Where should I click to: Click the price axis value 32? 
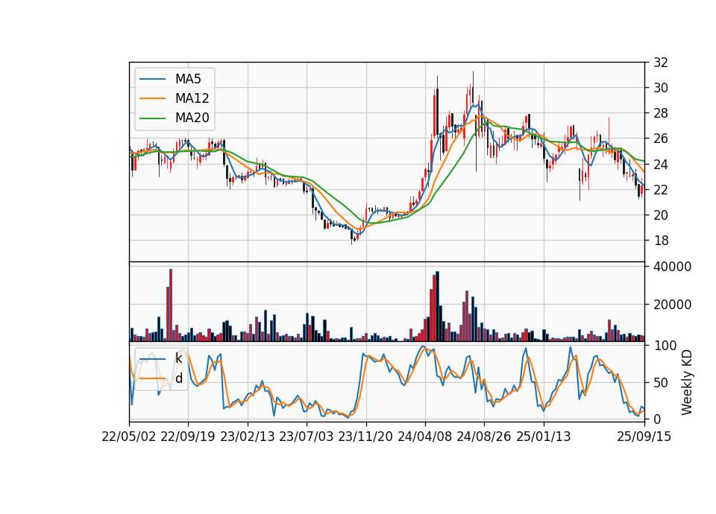tap(661, 63)
